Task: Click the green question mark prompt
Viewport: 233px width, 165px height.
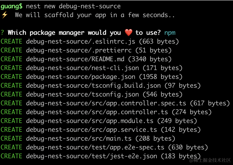Action: point(2,32)
